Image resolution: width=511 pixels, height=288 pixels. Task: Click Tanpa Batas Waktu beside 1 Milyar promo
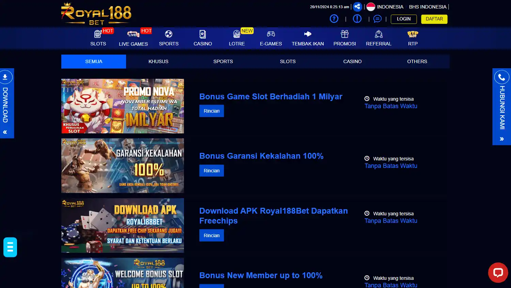tap(391, 106)
